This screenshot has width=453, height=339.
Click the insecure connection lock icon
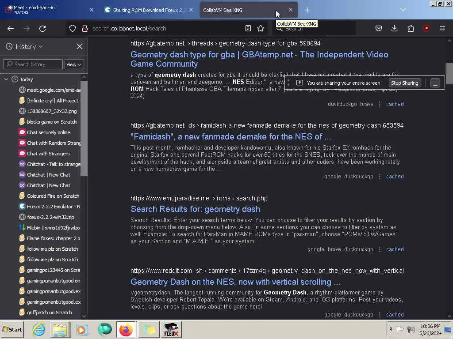(84, 28)
